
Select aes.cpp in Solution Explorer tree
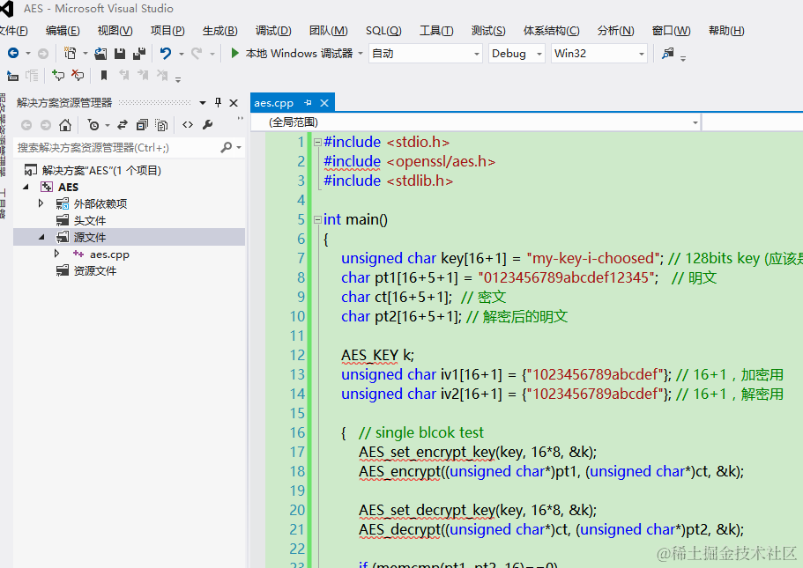pos(109,254)
